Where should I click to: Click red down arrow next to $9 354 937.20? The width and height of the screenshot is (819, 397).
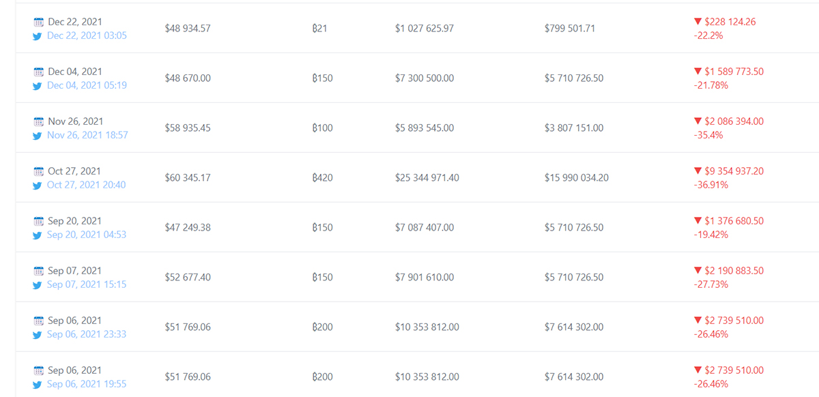pyautogui.click(x=698, y=171)
